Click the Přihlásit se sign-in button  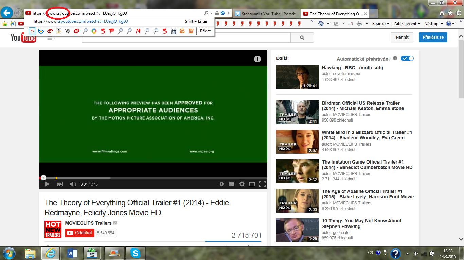tap(433, 37)
